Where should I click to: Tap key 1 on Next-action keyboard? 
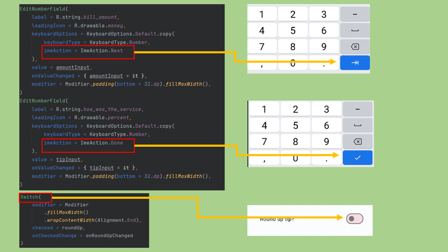(262, 14)
